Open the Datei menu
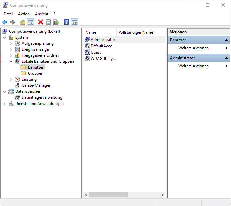231x206 pixels. pos(8,14)
